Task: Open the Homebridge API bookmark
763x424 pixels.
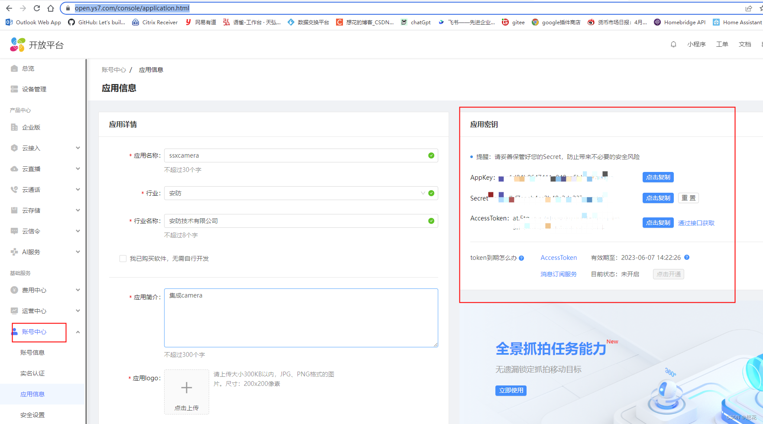Action: [x=680, y=22]
